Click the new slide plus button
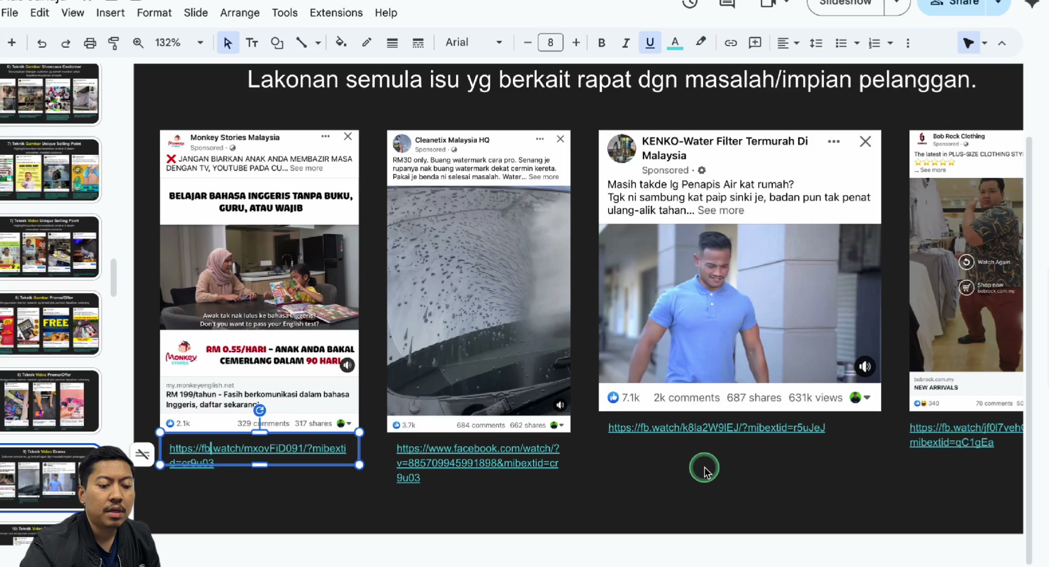 12,43
